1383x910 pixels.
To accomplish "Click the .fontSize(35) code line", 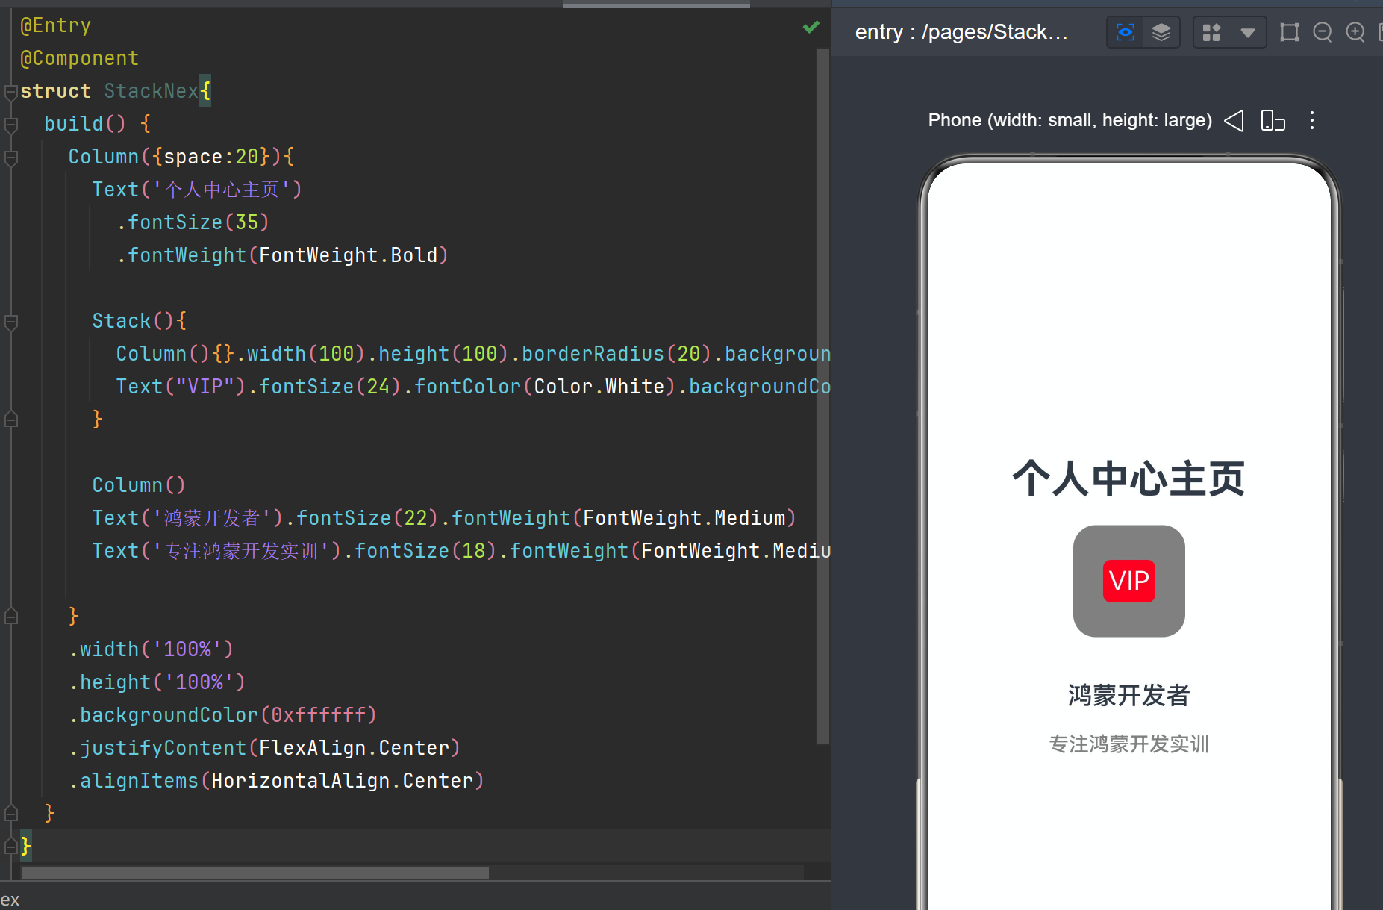I will [193, 222].
